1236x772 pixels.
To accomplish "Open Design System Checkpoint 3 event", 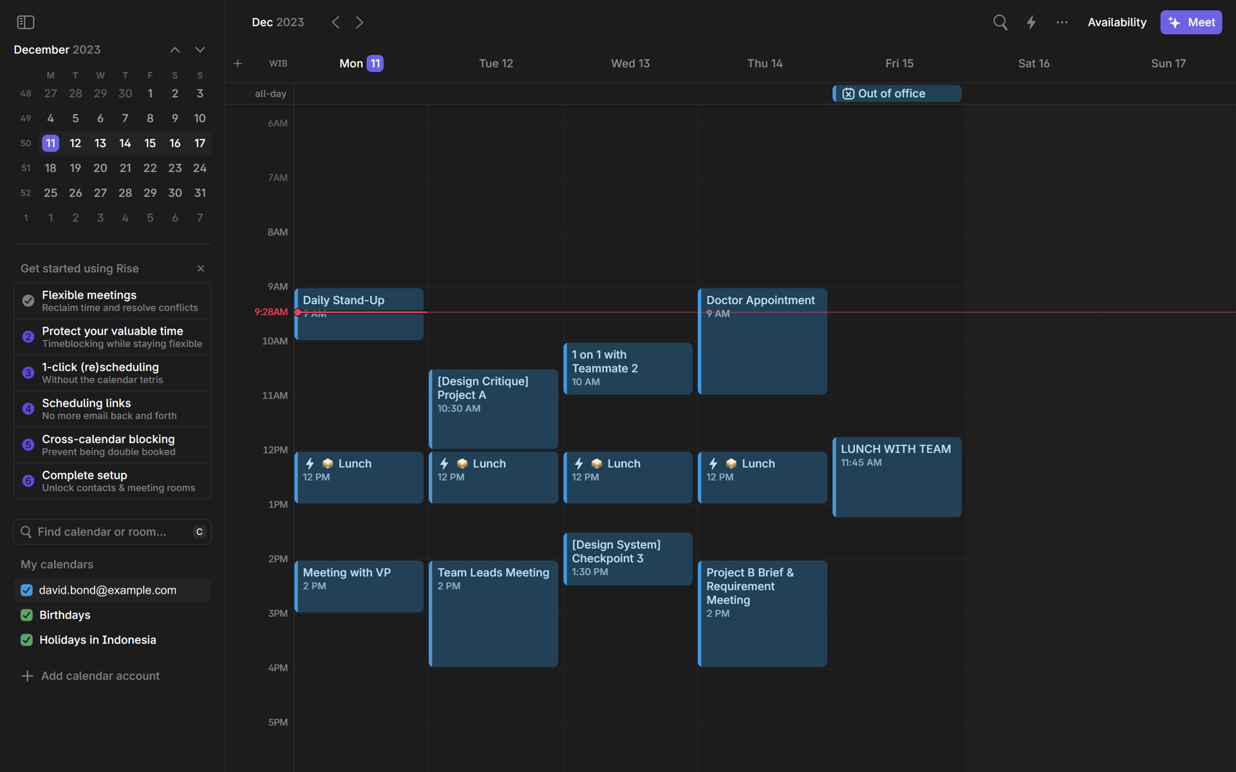I will pos(628,559).
